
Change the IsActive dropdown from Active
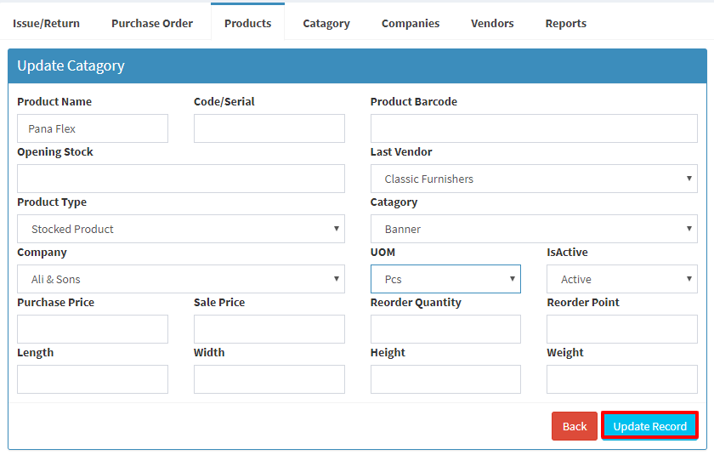[622, 279]
